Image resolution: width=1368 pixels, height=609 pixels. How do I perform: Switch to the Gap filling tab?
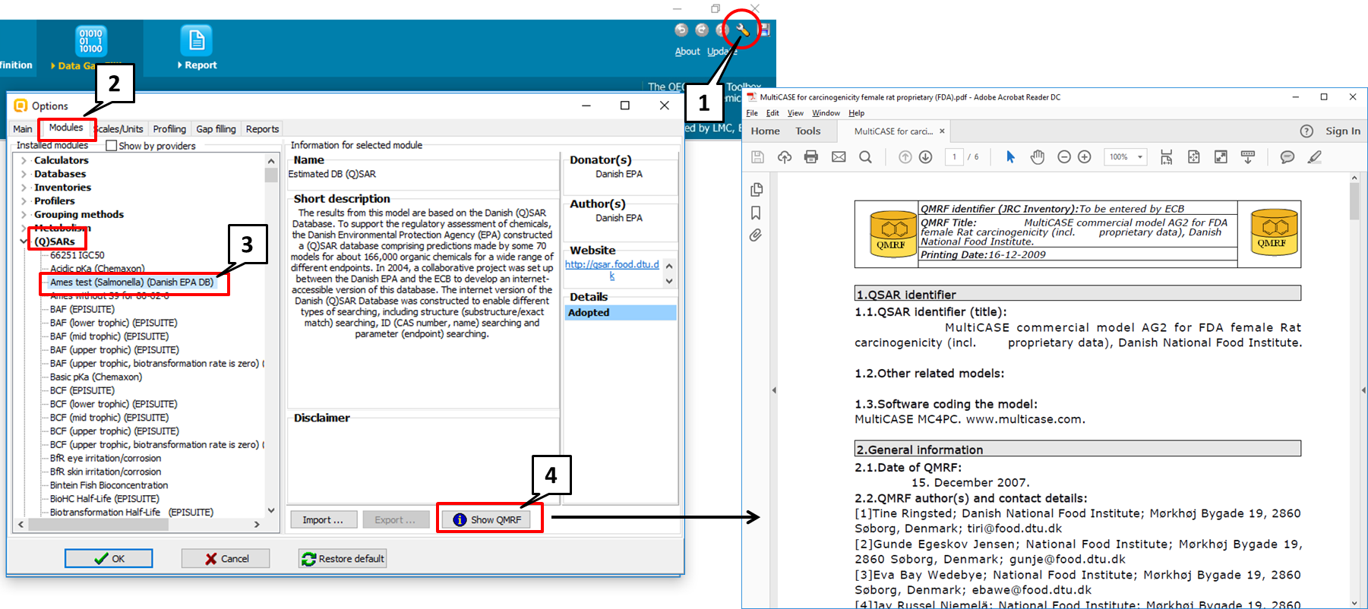(x=216, y=129)
